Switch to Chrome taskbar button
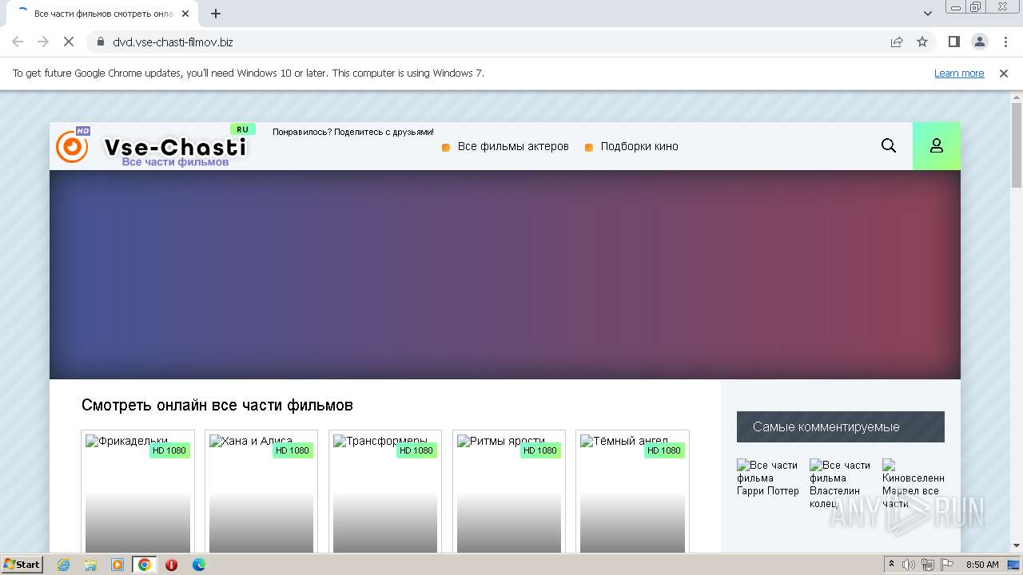 [145, 565]
